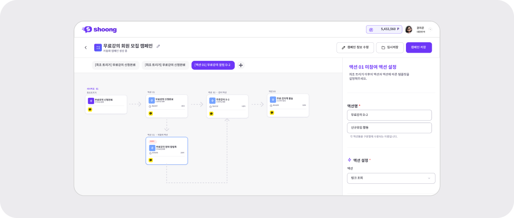This screenshot has width=514, height=218.
Task: Click the action name field containing 무료강의 D-2
Action: (x=389, y=115)
